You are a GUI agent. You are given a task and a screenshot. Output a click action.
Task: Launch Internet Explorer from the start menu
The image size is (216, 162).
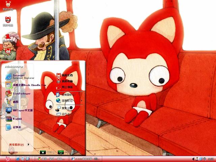[x=20, y=77]
